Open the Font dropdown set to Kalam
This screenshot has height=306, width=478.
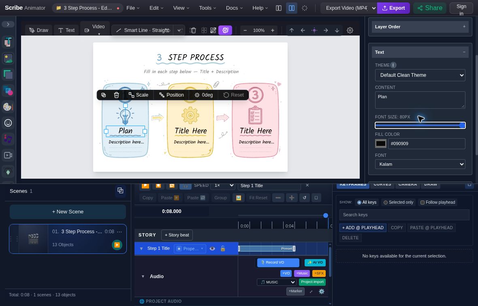(420, 164)
